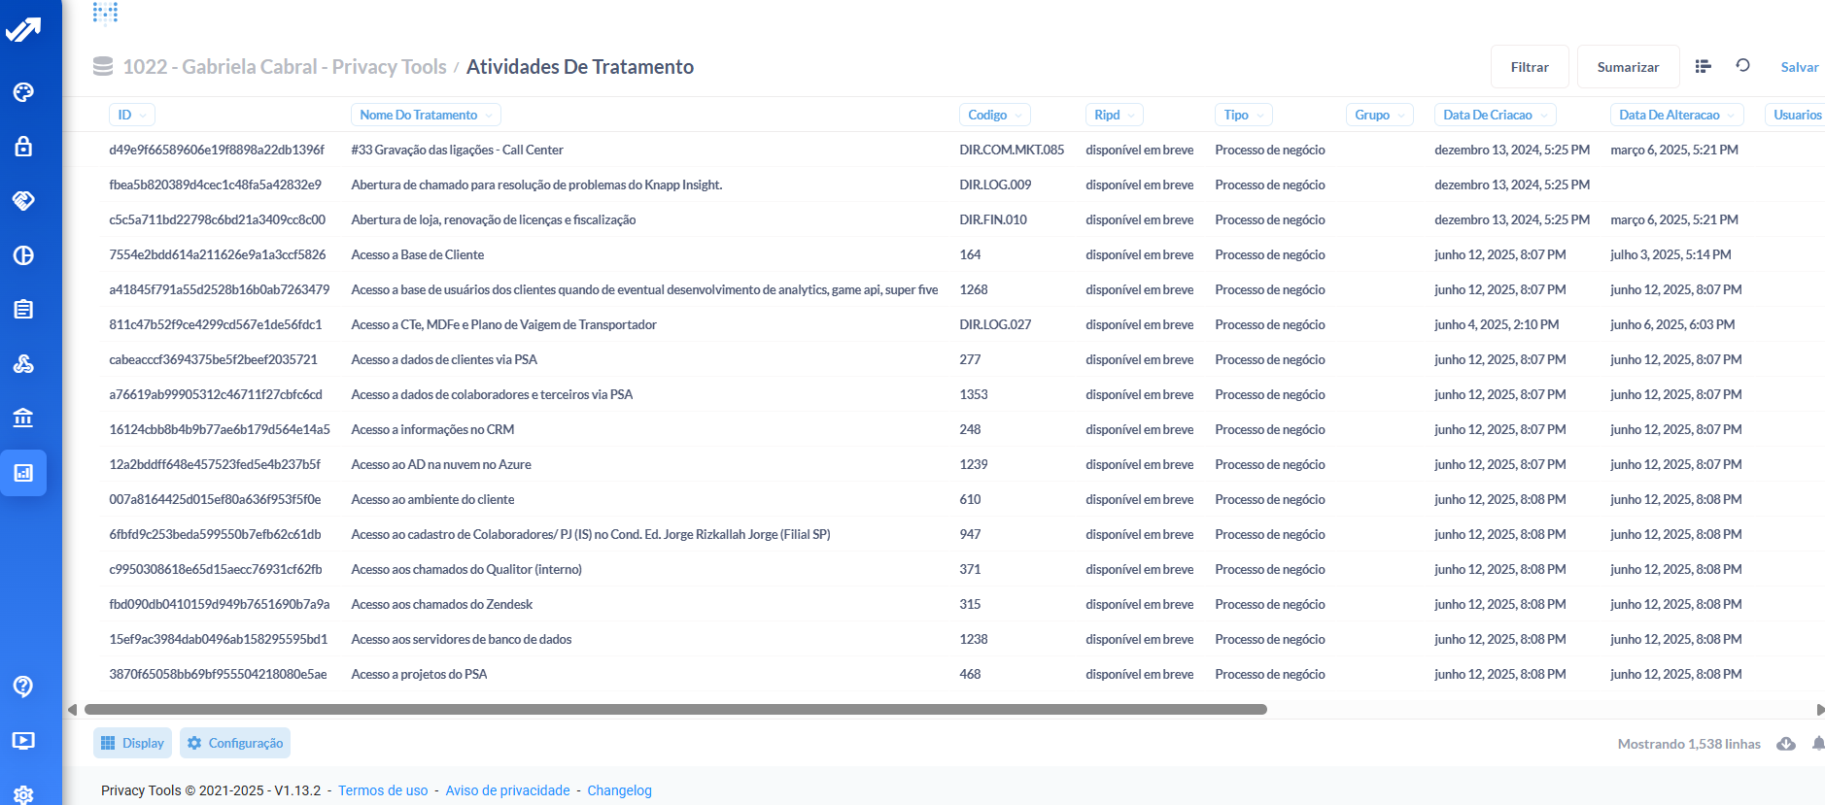Click the bank building sidebar icon

[23, 419]
